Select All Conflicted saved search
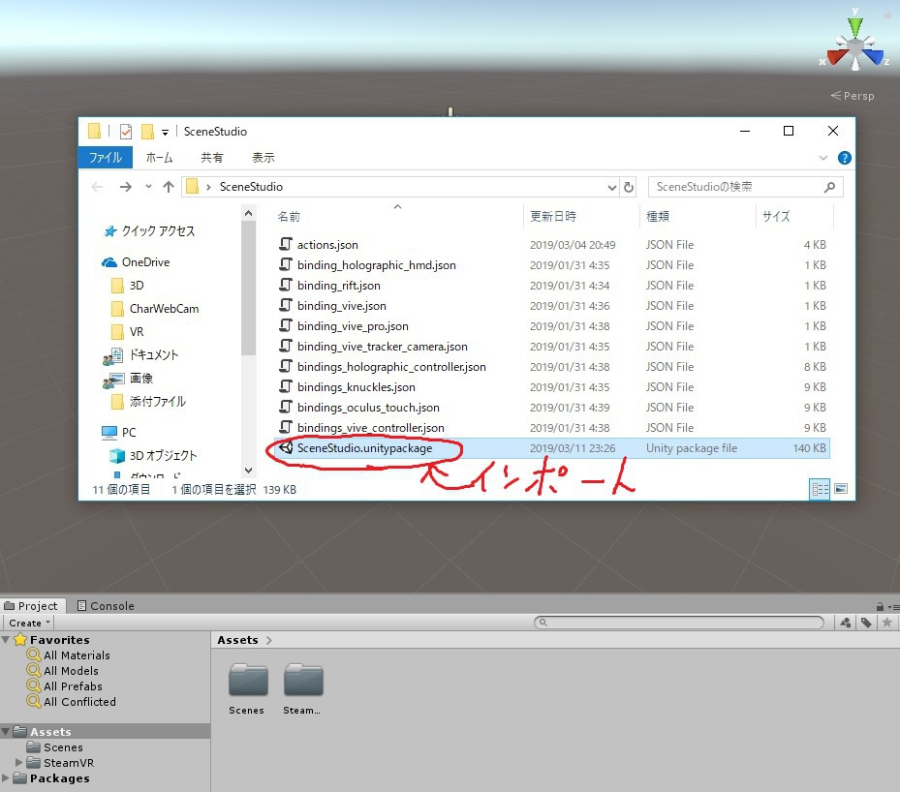 point(79,701)
